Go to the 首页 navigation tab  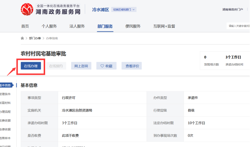click(x=25, y=26)
